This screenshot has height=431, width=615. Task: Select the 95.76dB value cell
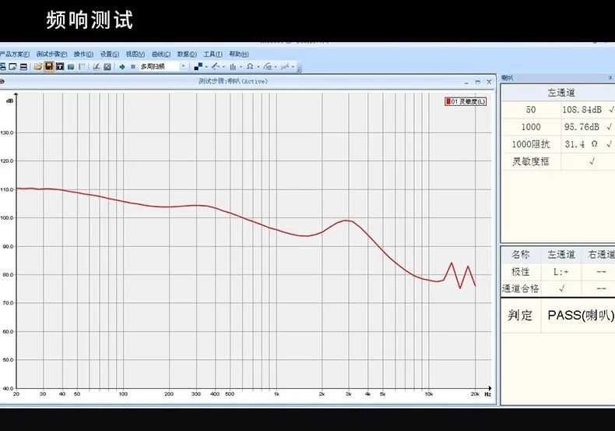582,127
